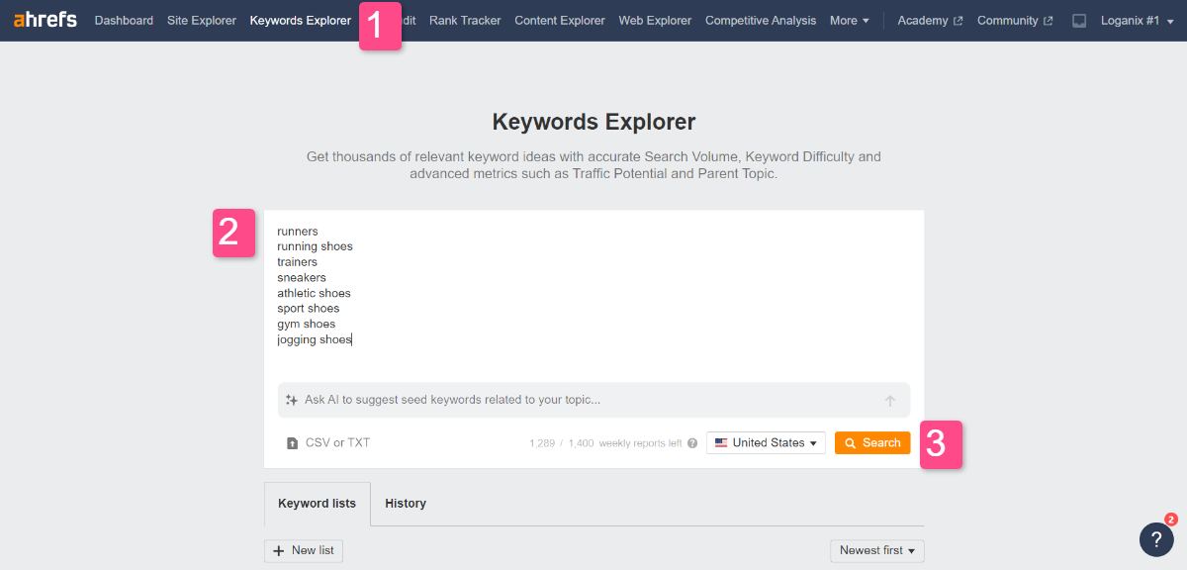Click the 'running shoes' keyword line
The width and height of the screenshot is (1187, 570).
tap(315, 246)
